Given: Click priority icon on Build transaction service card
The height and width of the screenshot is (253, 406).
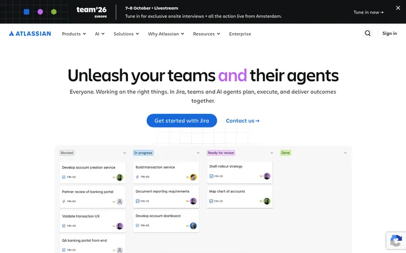Looking at the screenshot, I should [187, 177].
